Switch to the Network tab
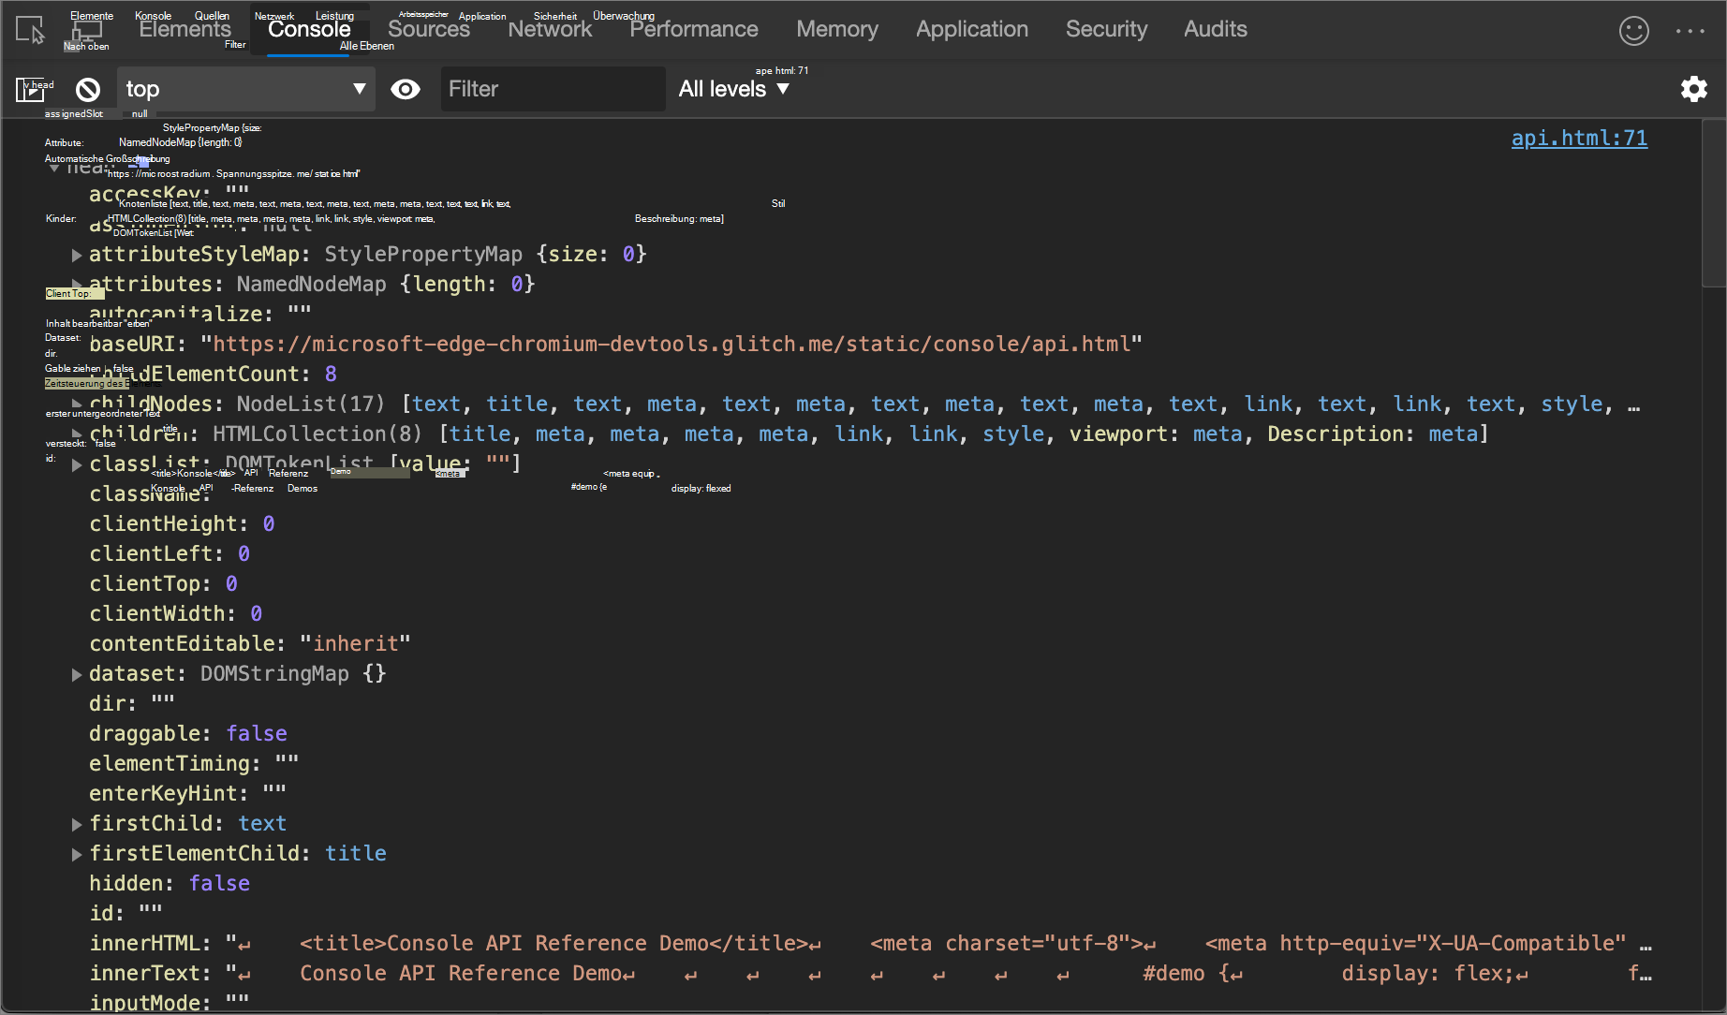The height and width of the screenshot is (1015, 1727). click(550, 30)
